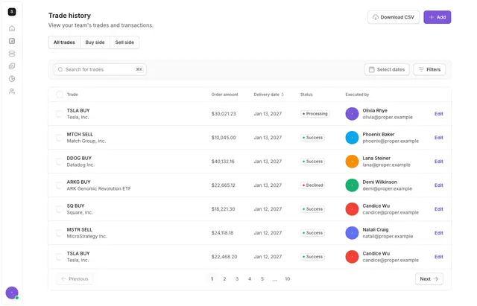Click the Add button
This screenshot has width=477, height=306.
coord(437,17)
